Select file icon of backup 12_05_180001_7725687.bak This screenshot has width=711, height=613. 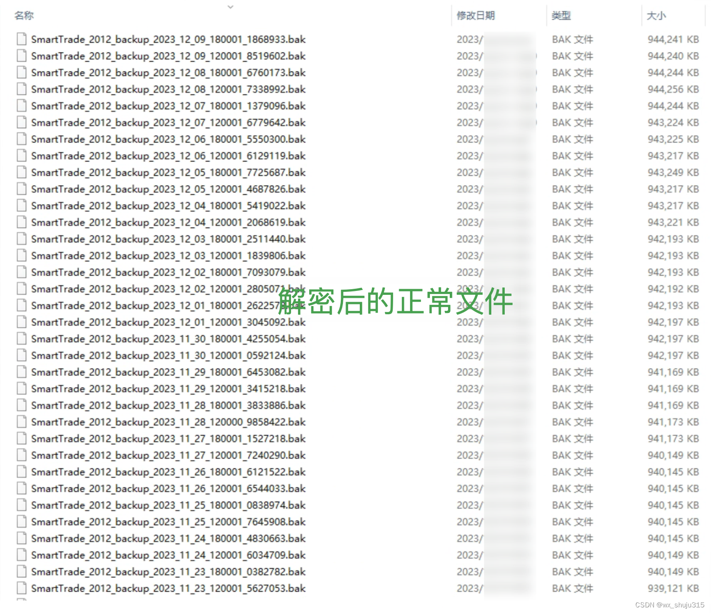[22, 172]
